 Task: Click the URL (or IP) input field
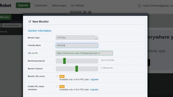tap(84, 53)
